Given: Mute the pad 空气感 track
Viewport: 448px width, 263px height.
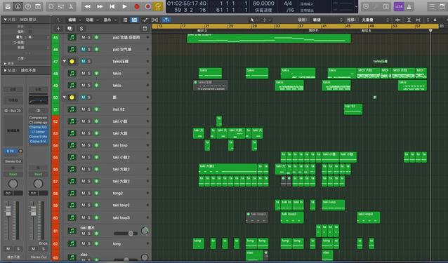Looking at the screenshot, I should (x=83, y=49).
